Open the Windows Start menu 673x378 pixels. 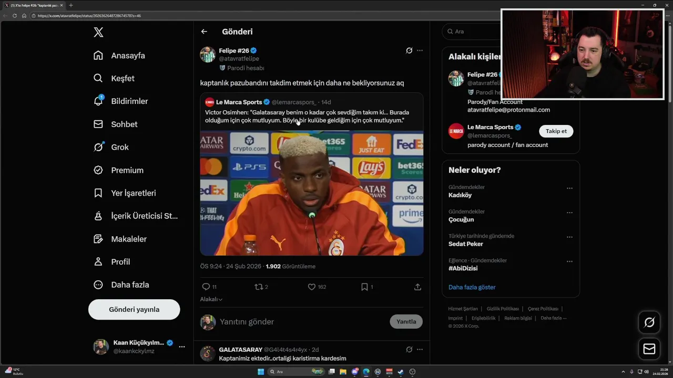point(261,372)
